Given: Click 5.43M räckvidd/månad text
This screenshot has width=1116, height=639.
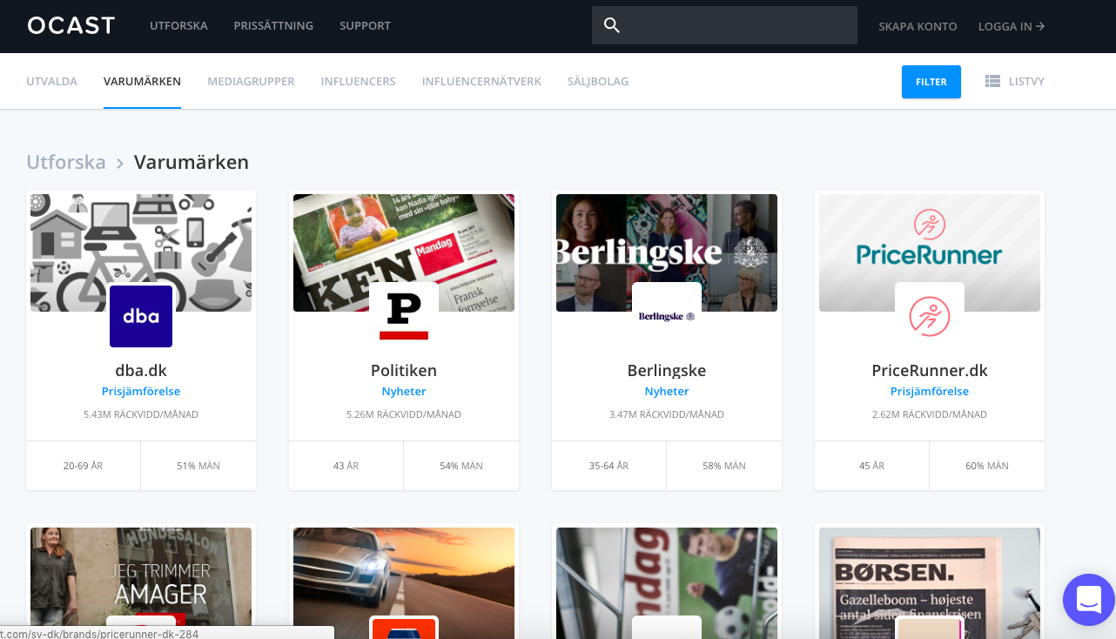Looking at the screenshot, I should [141, 414].
